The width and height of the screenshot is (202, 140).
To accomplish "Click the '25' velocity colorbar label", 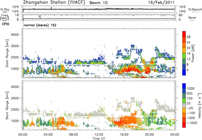I will 189,103.
